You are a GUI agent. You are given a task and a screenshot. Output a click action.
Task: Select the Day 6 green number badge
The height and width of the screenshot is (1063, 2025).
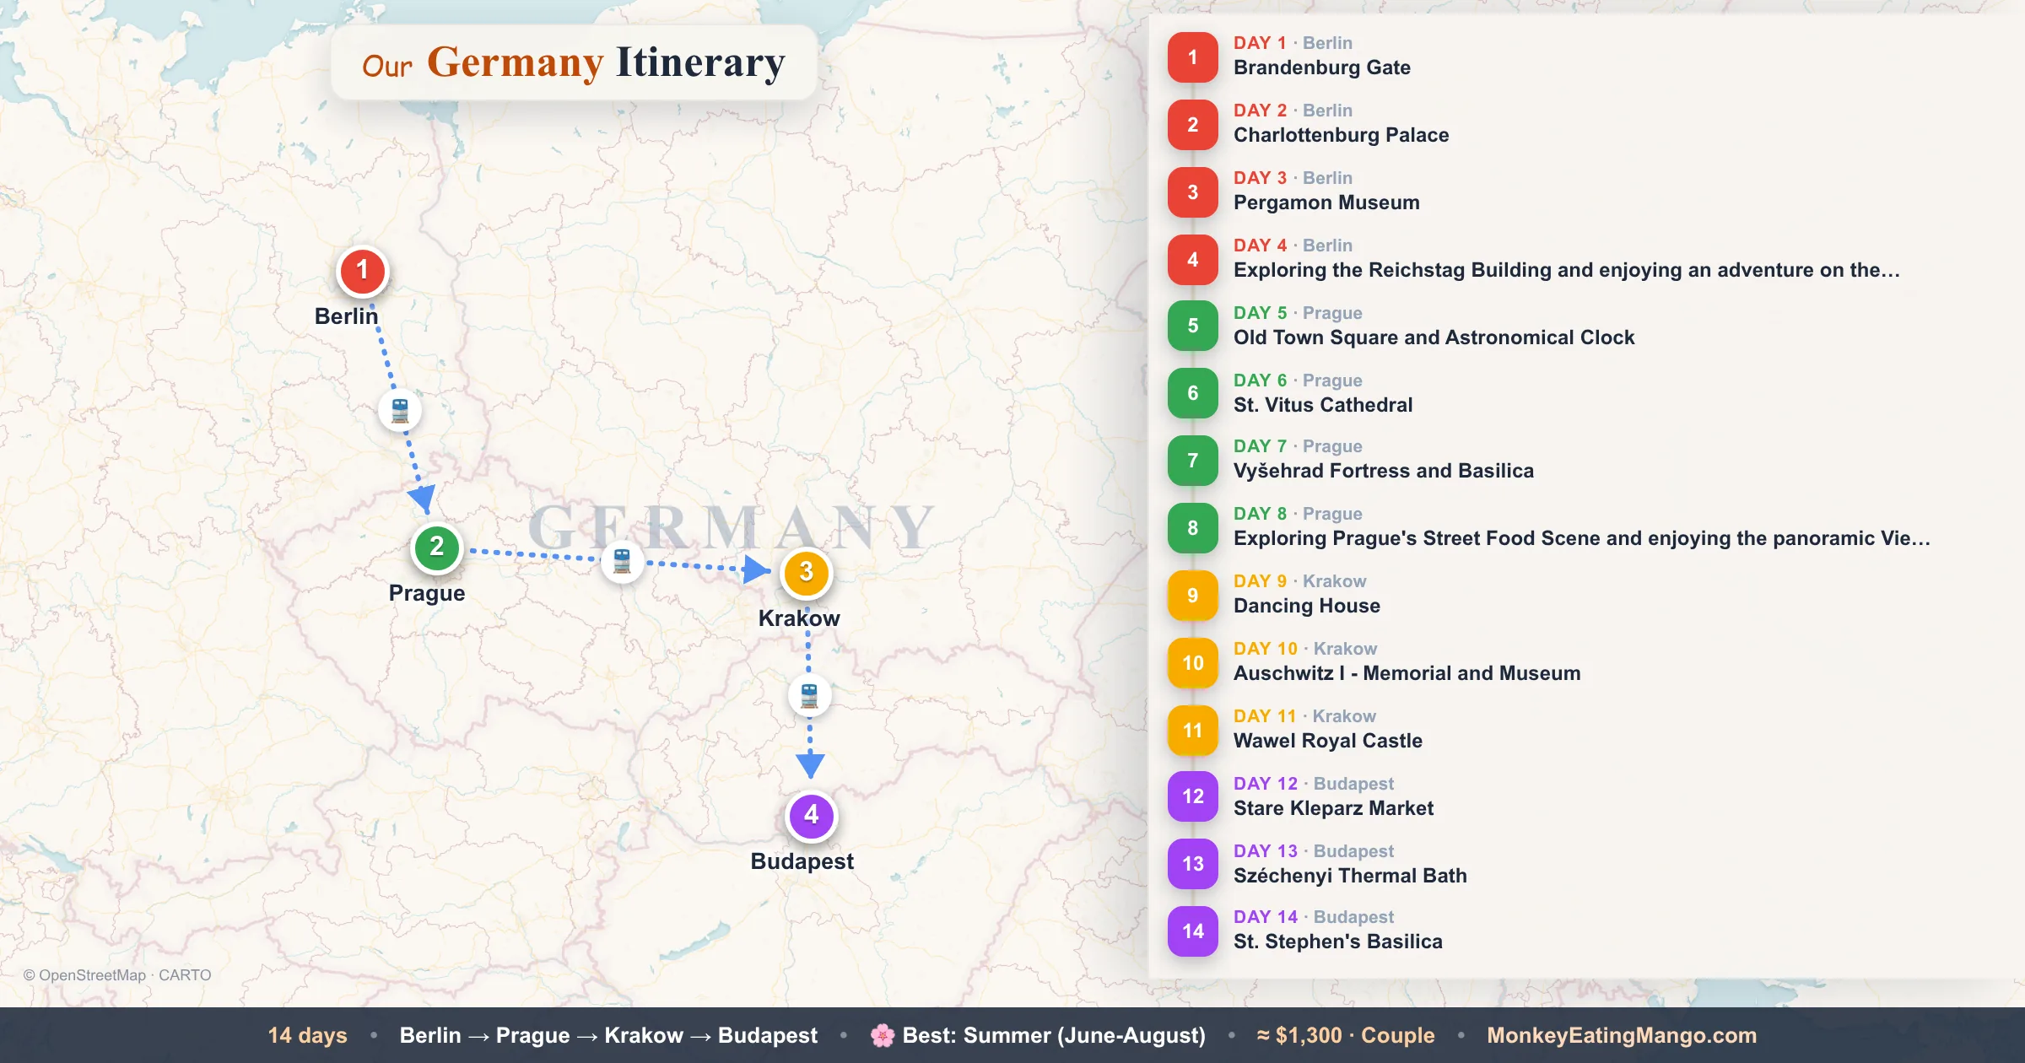click(1192, 393)
